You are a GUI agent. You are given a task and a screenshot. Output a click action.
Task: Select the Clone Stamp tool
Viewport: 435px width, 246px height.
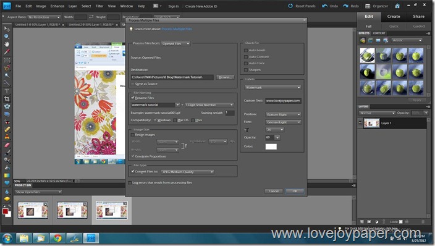(x=7, y=137)
